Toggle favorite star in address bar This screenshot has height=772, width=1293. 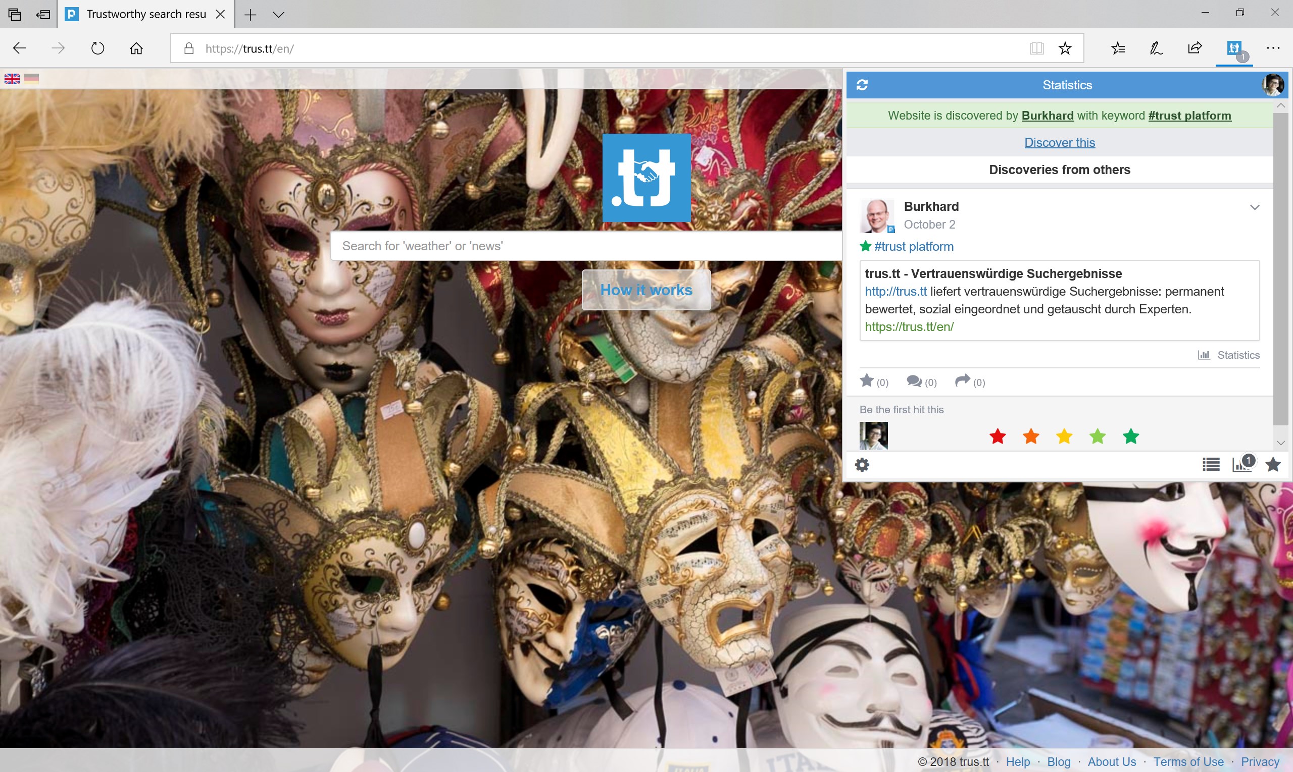click(1065, 48)
